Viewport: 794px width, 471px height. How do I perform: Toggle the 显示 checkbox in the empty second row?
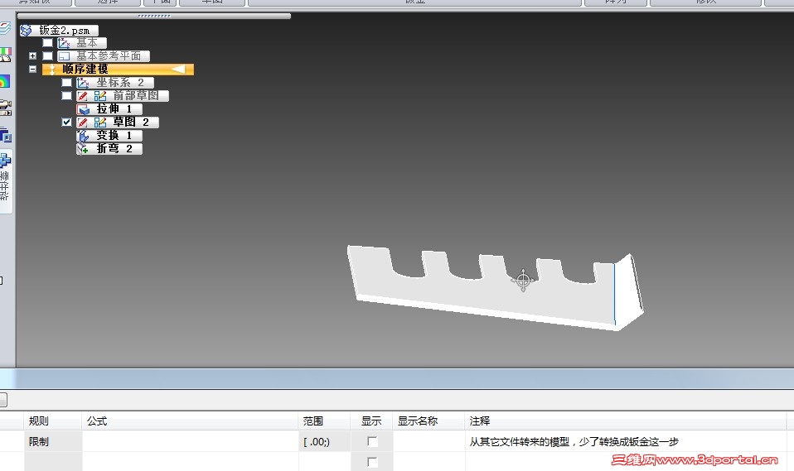[x=372, y=462]
